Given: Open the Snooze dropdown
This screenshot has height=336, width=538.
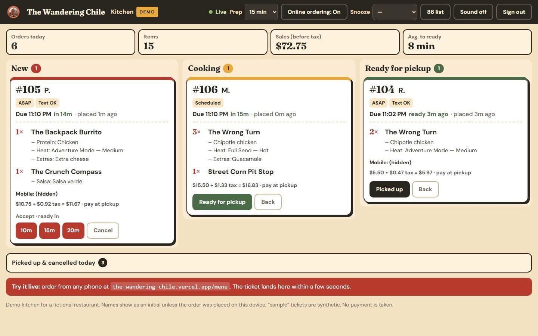Looking at the screenshot, I should click(x=395, y=12).
